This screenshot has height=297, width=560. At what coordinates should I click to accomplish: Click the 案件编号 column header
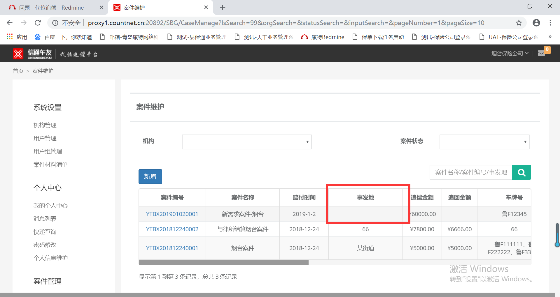172,198
